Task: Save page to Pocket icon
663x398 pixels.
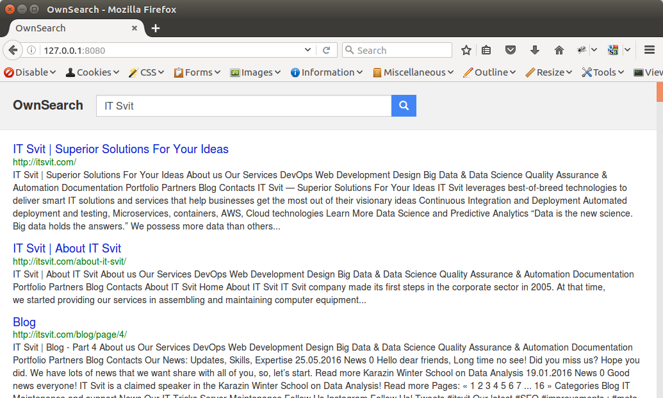Action: coord(511,50)
